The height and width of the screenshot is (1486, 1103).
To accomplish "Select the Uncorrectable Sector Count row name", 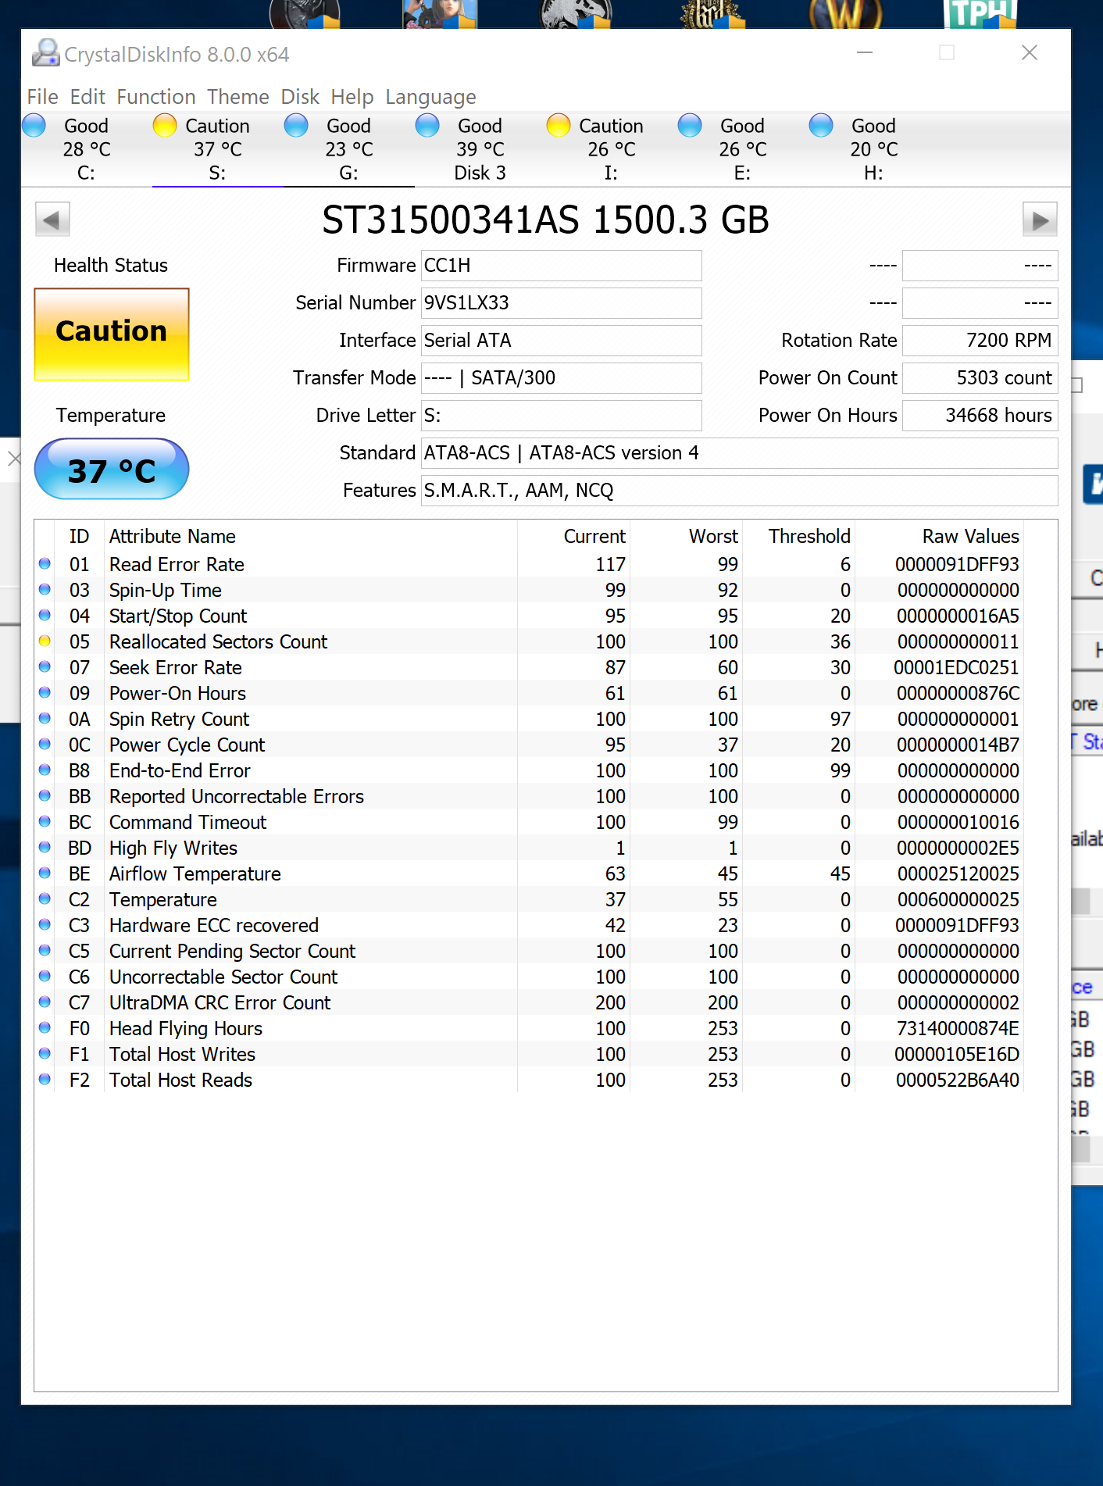I will (x=223, y=977).
